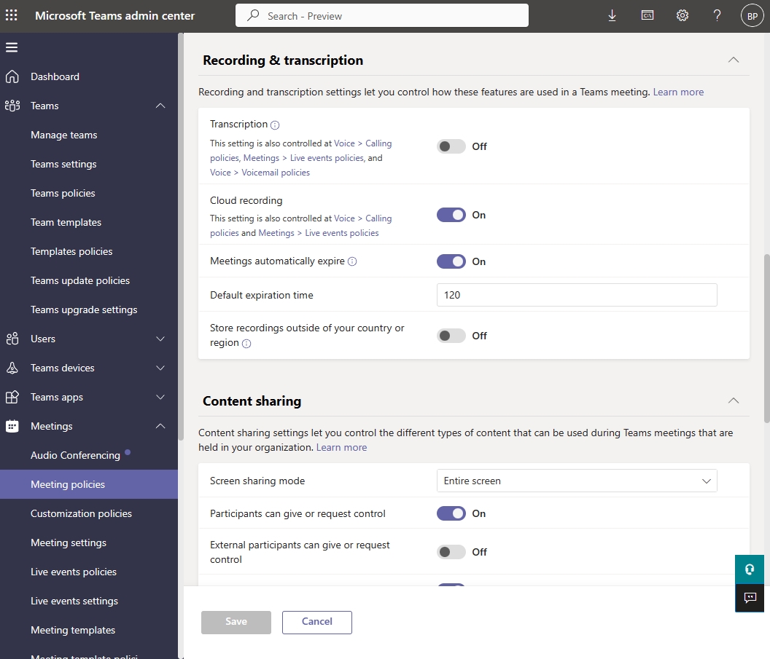
Task: Open the BP account avatar
Action: click(x=752, y=15)
